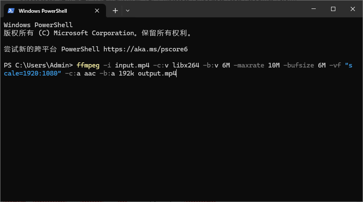
Task: Click the ffmpeg command word
Action: click(88, 65)
